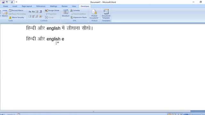Screen dimensions: 205x115
Task: Open Customize Quick Access Toolbar menu
Action: tap(16, 2)
